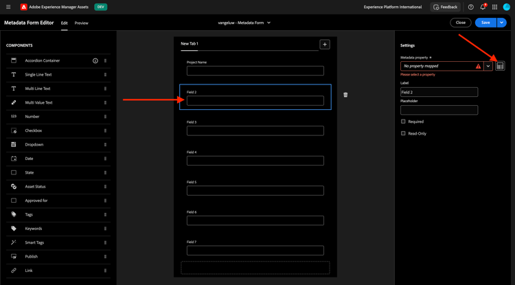Select the Tags component icon

point(14,214)
